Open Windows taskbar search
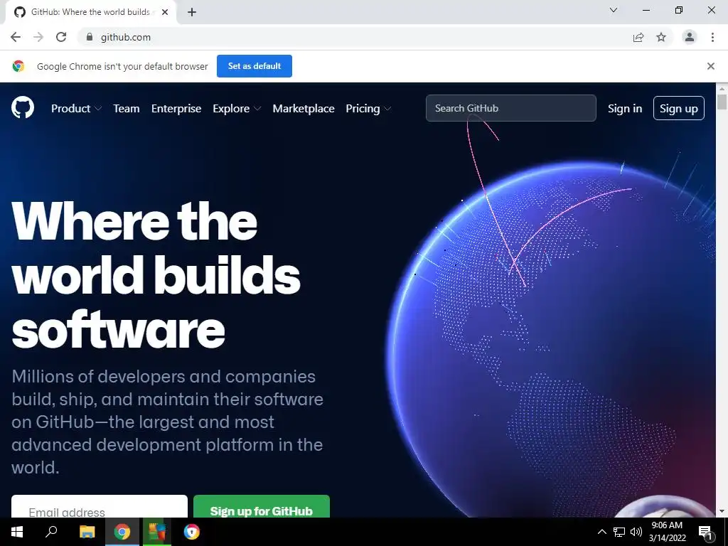The width and height of the screenshot is (728, 546). click(51, 532)
